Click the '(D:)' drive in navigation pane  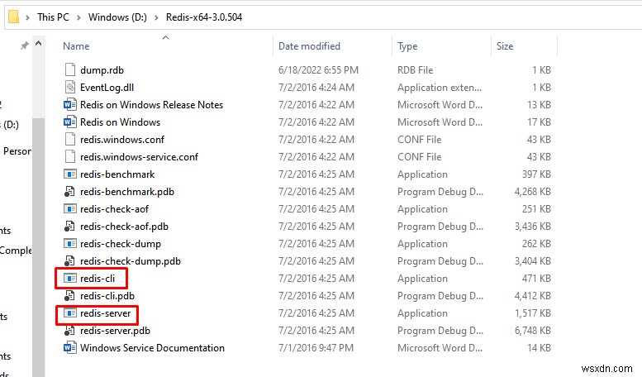pyautogui.click(x=10, y=125)
